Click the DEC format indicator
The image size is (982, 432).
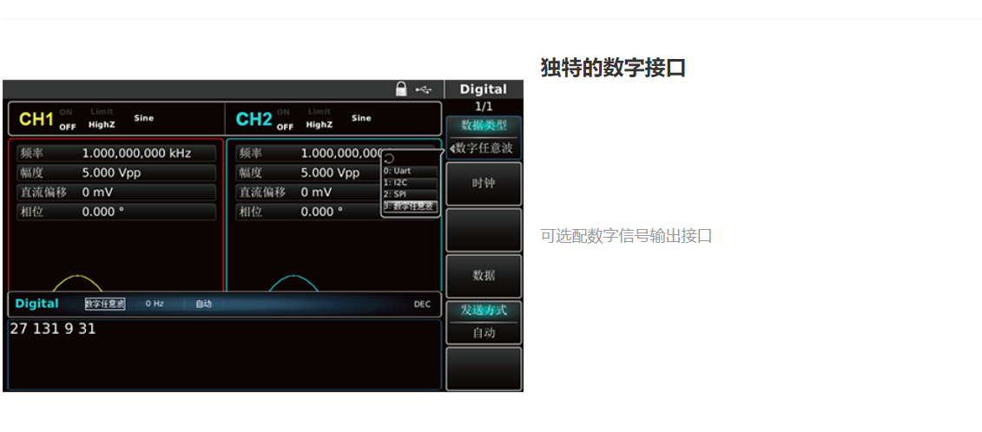pos(422,304)
